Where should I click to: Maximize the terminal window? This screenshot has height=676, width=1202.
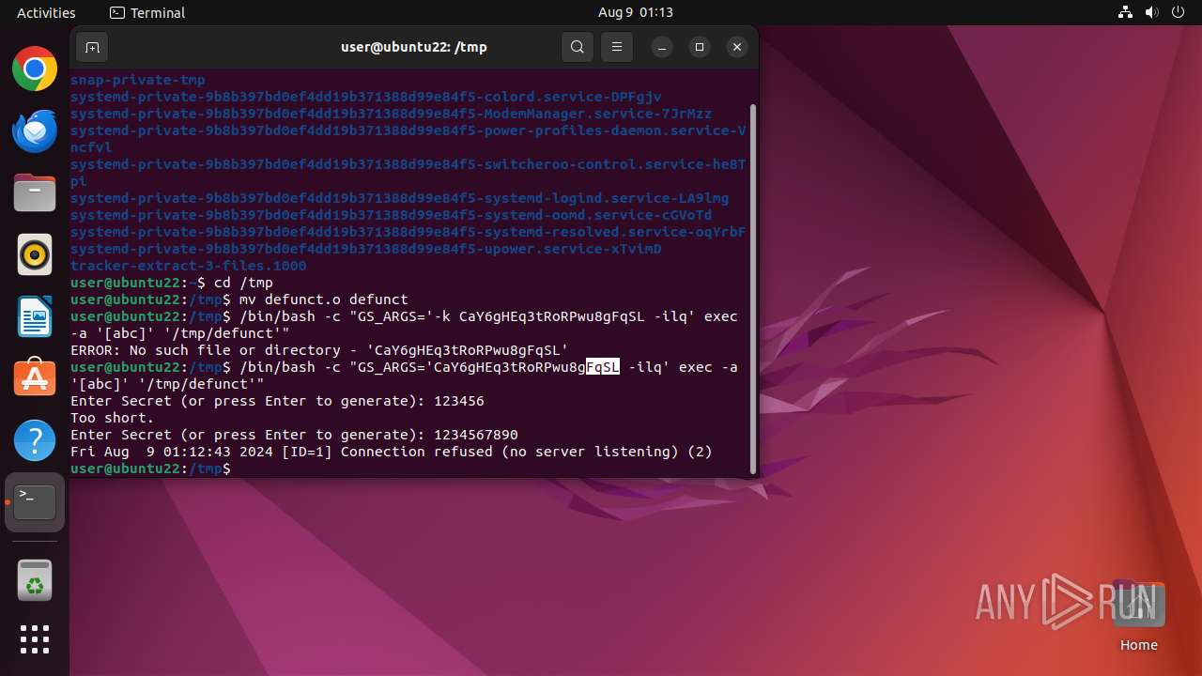(700, 47)
